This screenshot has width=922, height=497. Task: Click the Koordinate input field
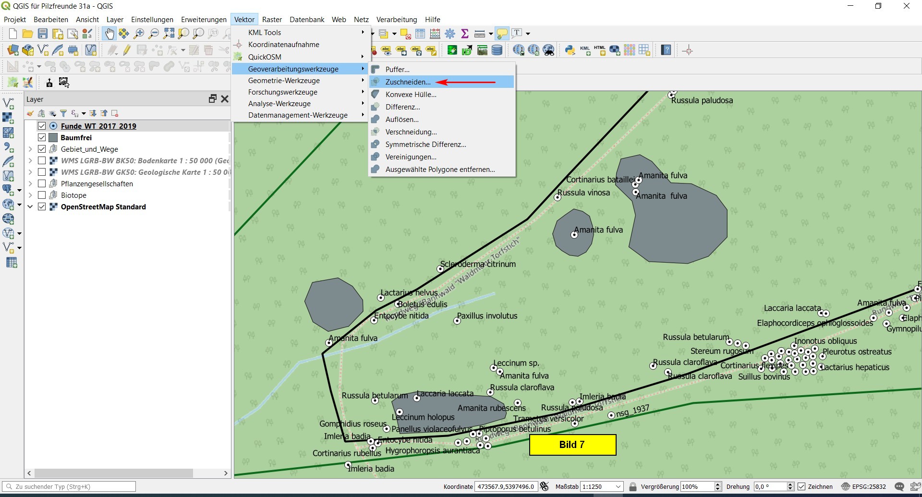click(505, 486)
